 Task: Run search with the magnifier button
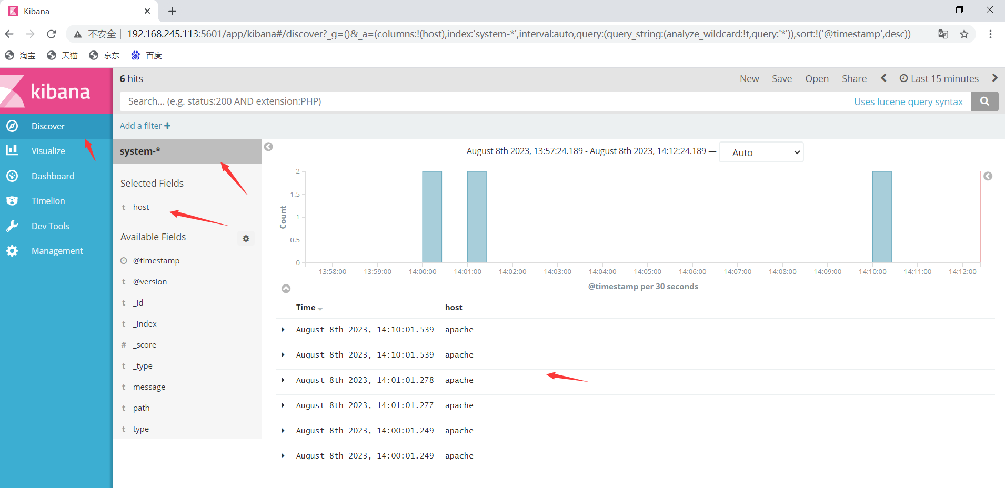984,101
